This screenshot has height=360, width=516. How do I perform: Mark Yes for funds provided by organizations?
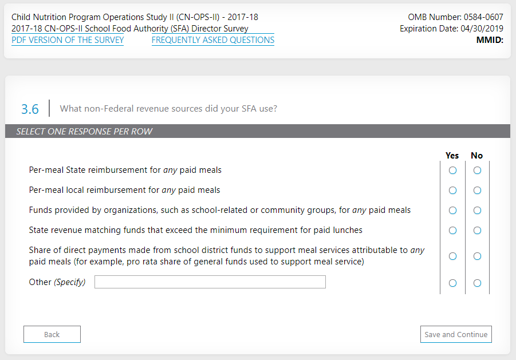pos(452,211)
